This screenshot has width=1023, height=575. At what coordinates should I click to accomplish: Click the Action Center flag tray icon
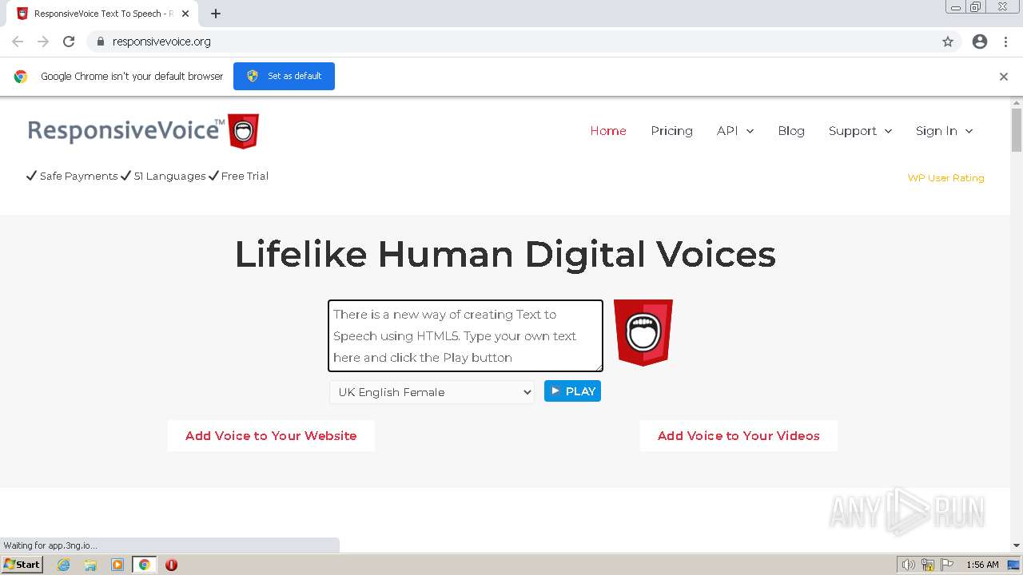click(947, 565)
